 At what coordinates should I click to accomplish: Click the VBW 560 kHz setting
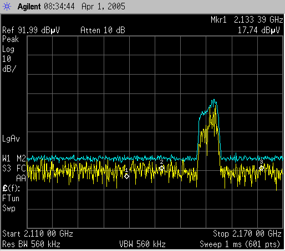tap(142, 244)
